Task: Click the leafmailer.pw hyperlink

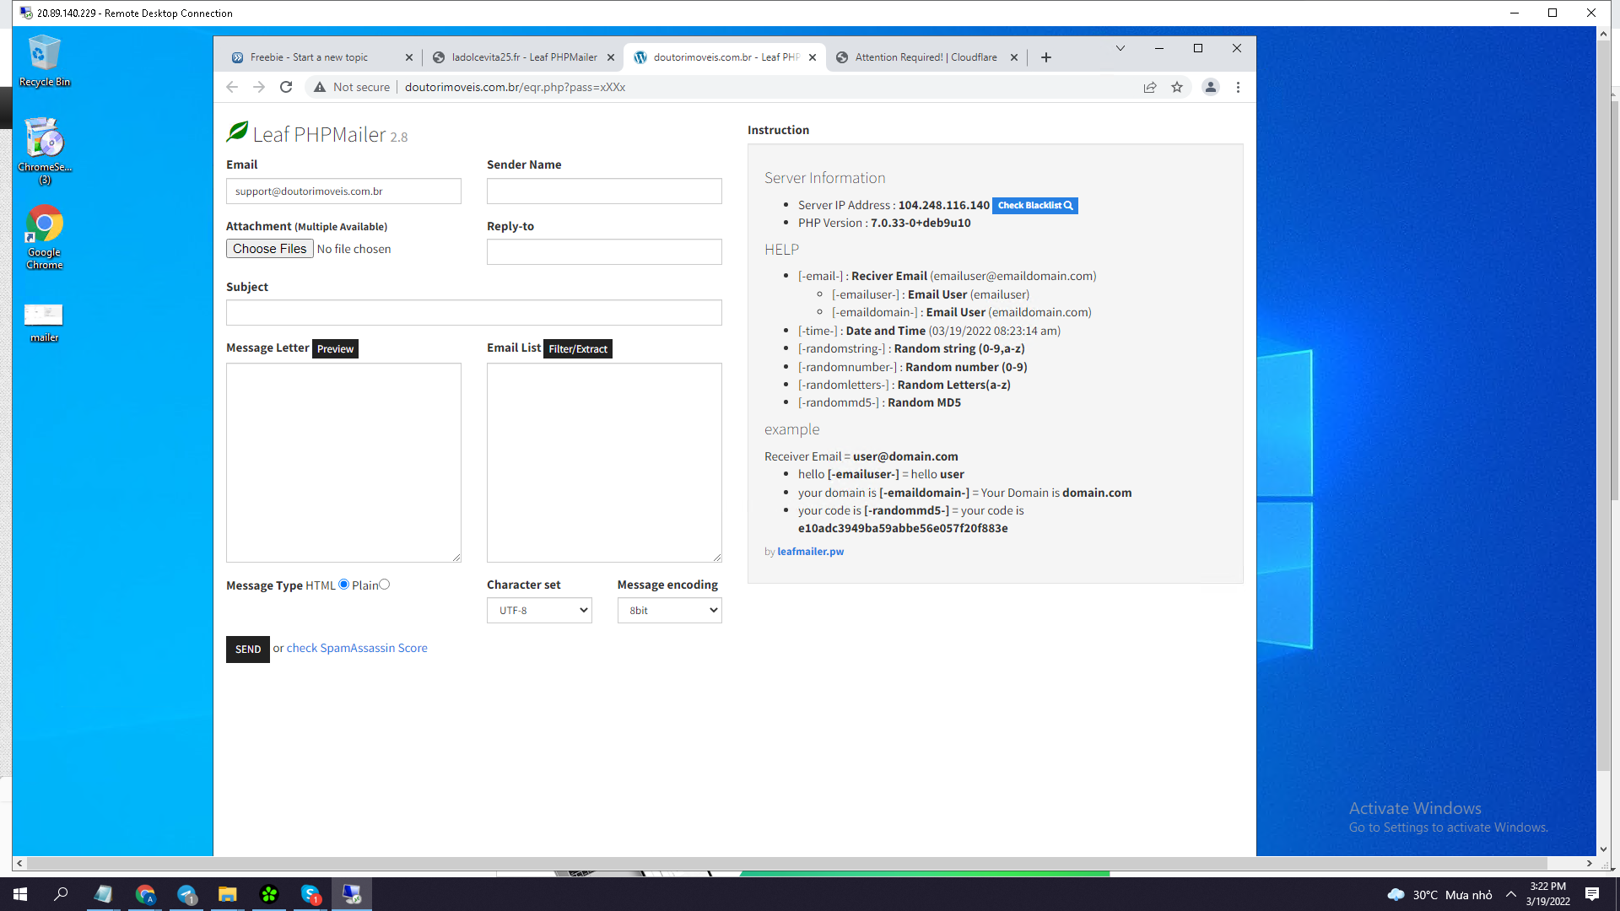Action: pos(810,551)
